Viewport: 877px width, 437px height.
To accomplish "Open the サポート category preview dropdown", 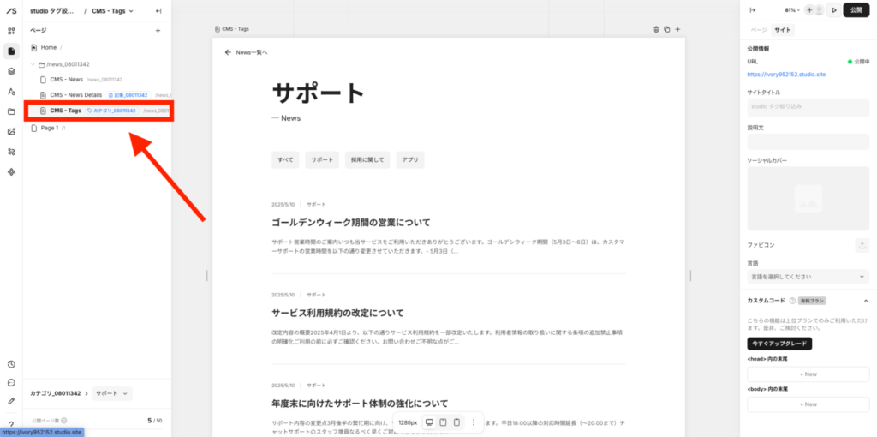I will [112, 393].
